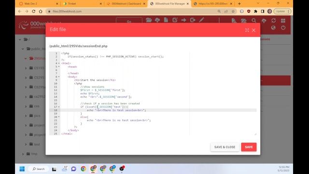309x174 pixels.
Task: Open the browser extensions puzzle icon
Action: coord(255,11)
